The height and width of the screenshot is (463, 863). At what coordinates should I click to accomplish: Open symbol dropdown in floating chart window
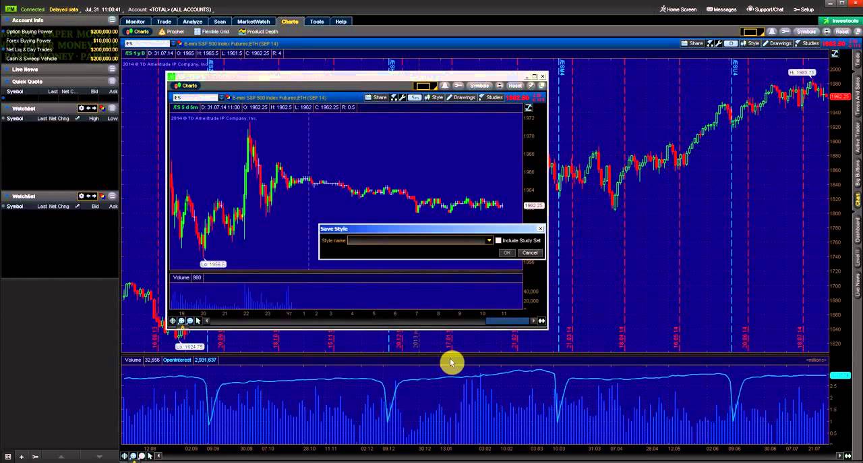[221, 98]
